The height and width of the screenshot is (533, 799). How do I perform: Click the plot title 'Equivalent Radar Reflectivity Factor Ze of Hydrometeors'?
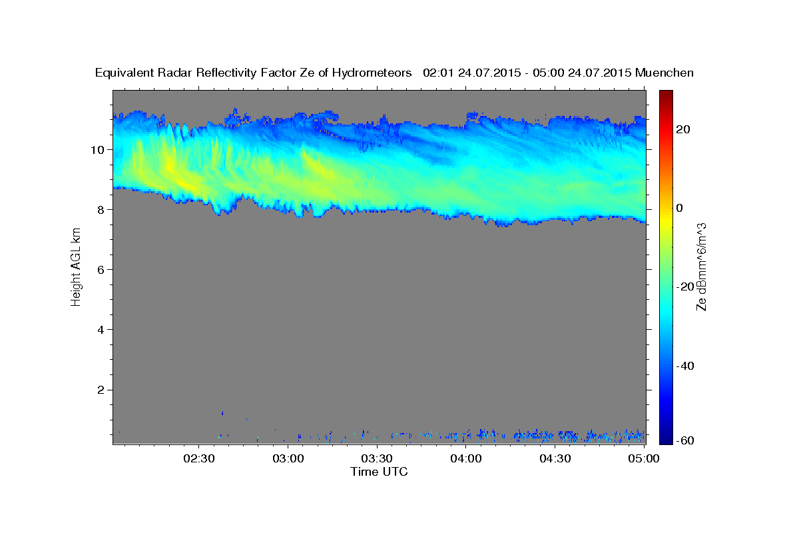(x=253, y=73)
